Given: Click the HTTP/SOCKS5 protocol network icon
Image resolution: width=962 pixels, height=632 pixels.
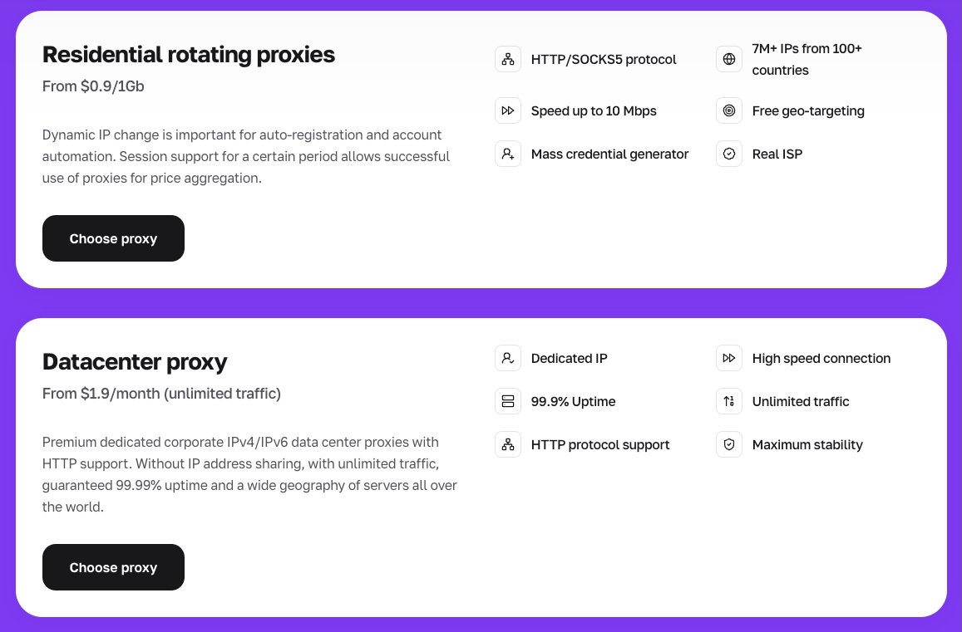Looking at the screenshot, I should click(x=507, y=59).
